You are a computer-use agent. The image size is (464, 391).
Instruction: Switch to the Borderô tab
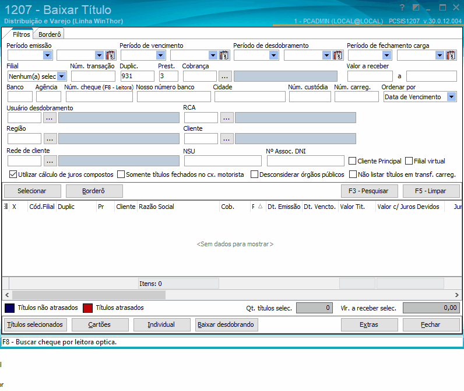(x=50, y=34)
